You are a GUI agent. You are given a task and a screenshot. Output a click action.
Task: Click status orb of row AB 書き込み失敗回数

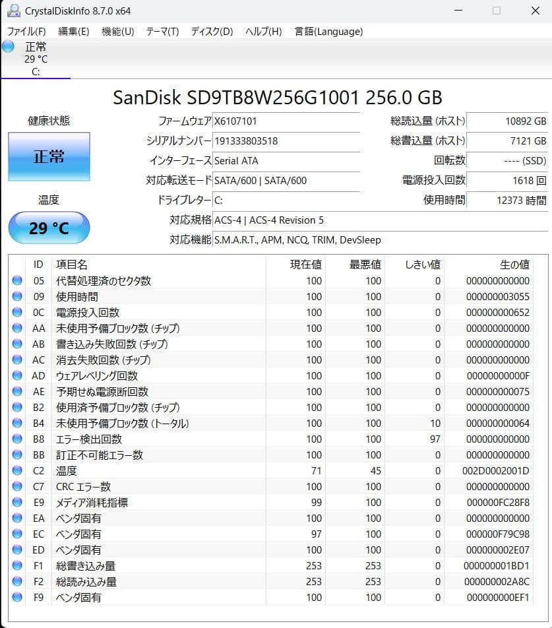16,344
